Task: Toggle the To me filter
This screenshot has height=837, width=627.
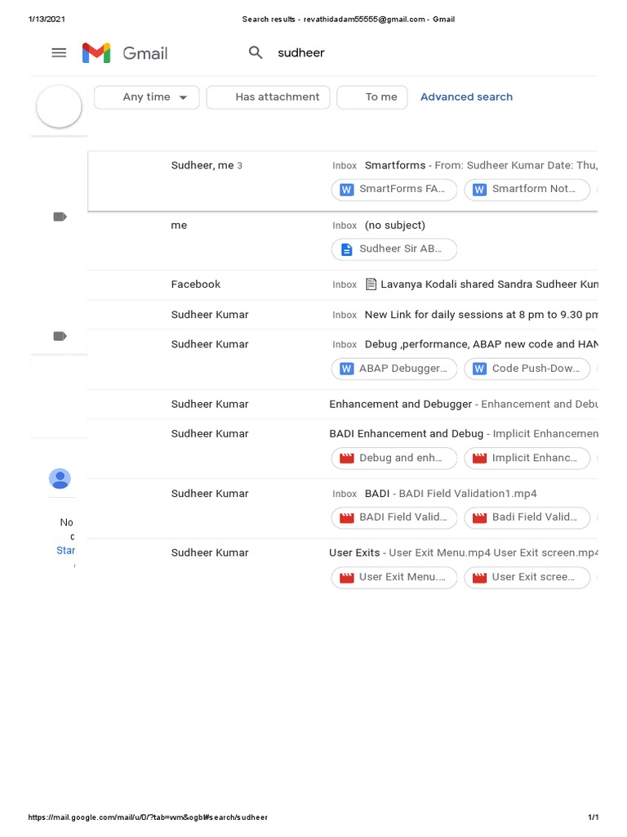Action: (372, 97)
